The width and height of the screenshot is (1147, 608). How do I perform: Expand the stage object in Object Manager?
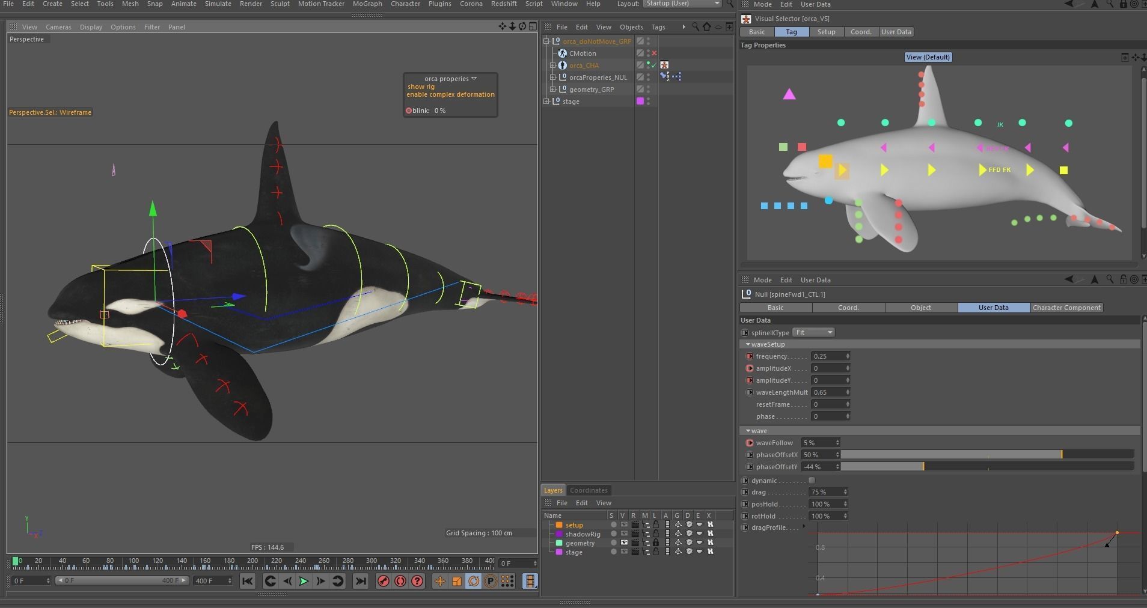coord(546,101)
